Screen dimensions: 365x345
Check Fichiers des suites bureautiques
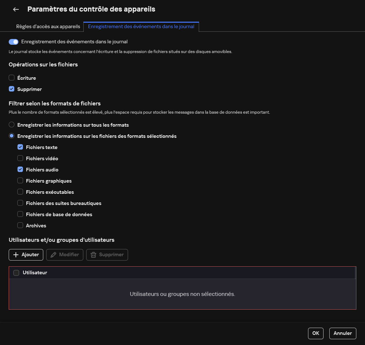pos(20,203)
